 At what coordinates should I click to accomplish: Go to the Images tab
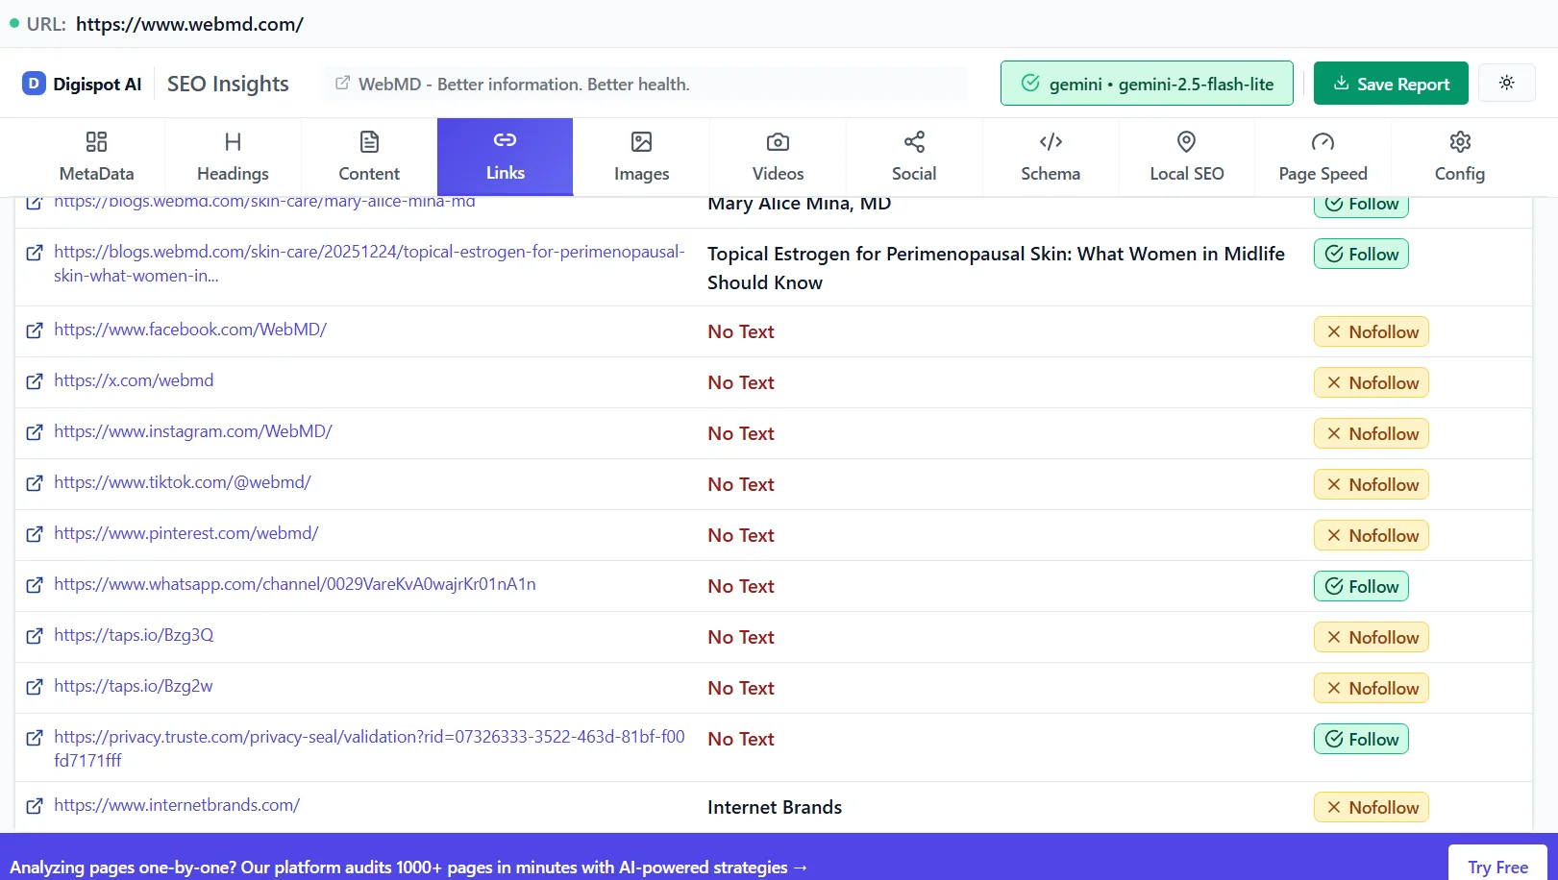[641, 158]
